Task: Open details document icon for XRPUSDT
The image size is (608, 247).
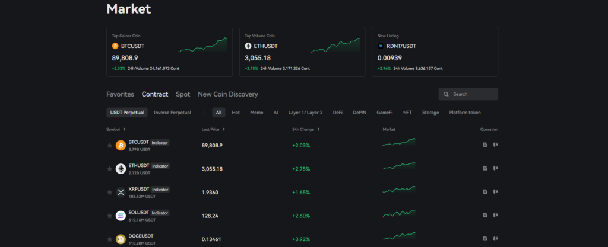Action: [x=485, y=192]
